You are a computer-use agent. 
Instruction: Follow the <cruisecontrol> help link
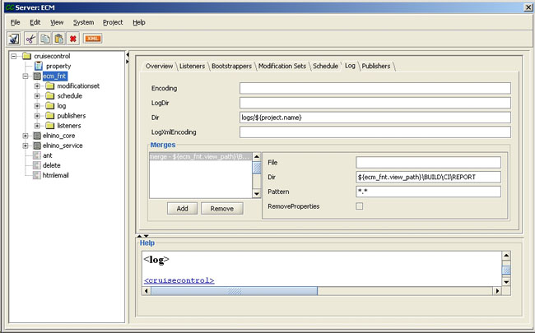click(x=179, y=280)
